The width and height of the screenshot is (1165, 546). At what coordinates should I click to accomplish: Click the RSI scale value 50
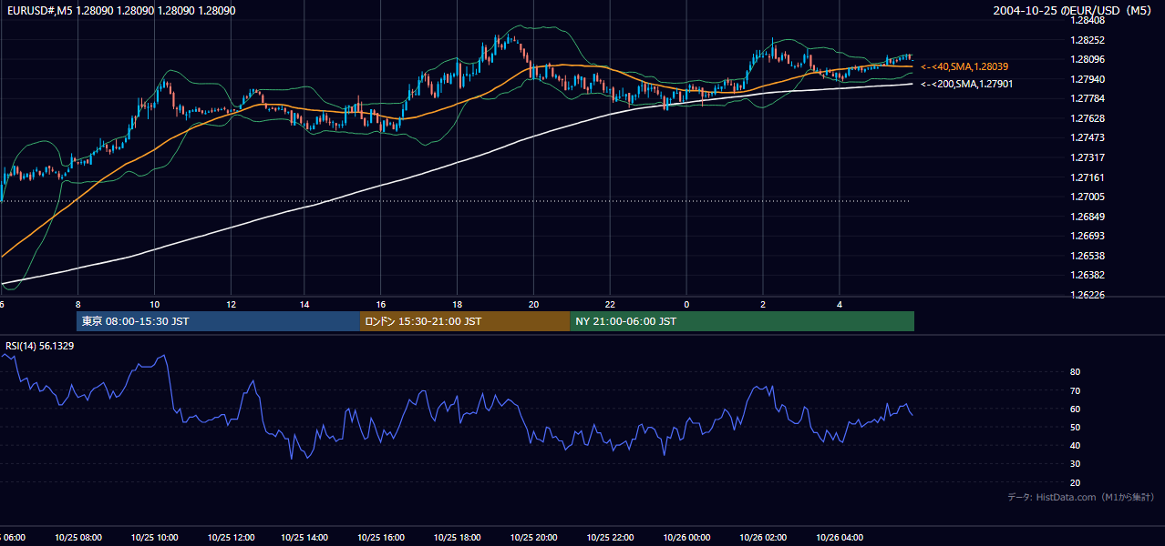click(x=1076, y=427)
